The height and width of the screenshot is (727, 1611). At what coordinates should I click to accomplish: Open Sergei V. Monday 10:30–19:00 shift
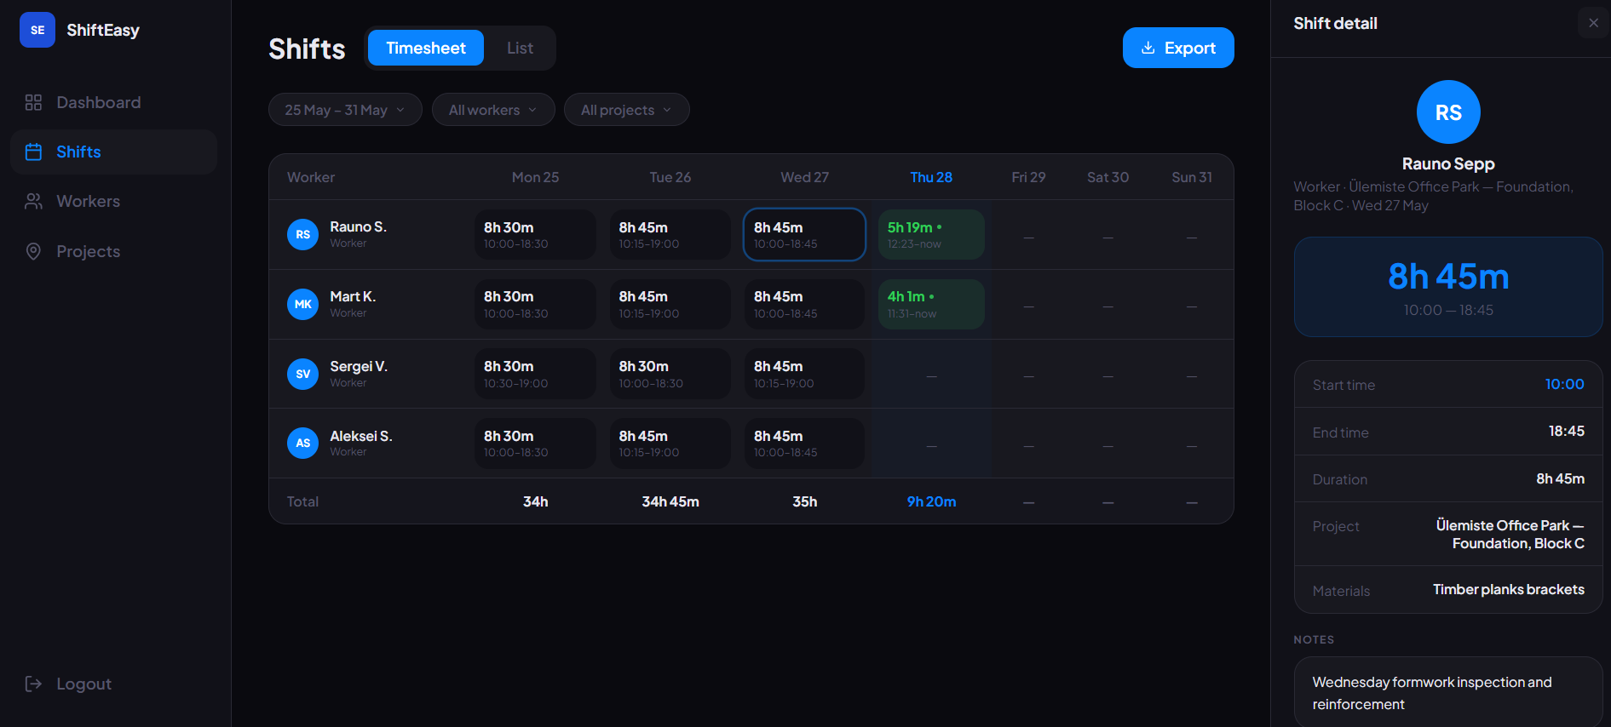(535, 374)
